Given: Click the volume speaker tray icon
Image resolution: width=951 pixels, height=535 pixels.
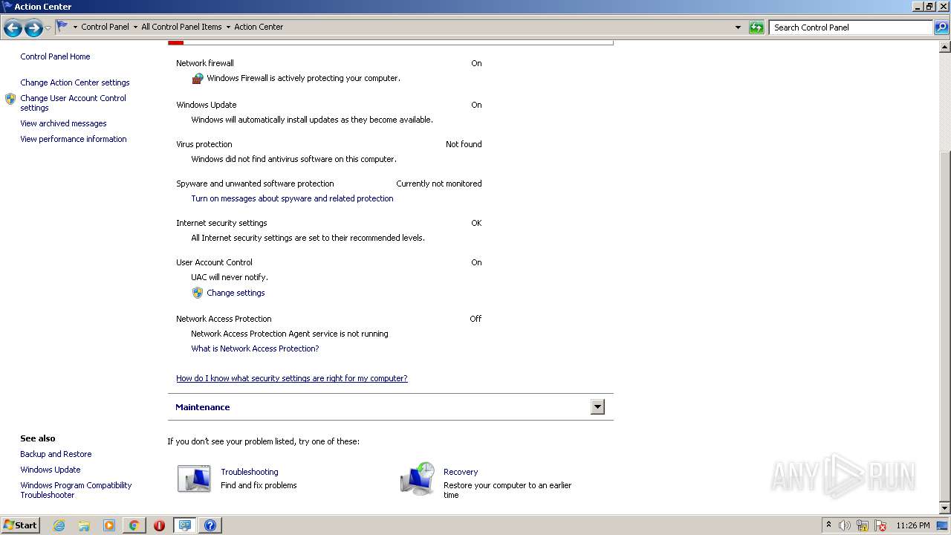Looking at the screenshot, I should [x=845, y=525].
